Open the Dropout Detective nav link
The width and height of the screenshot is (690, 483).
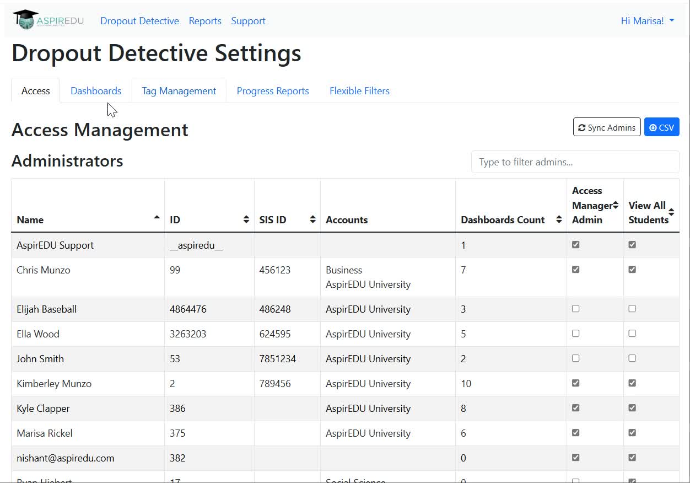click(139, 21)
